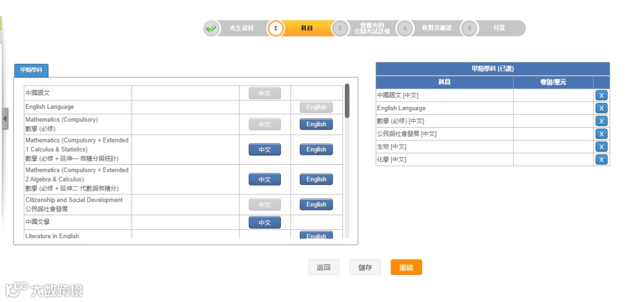Go to 核對及確認 step

point(437,28)
